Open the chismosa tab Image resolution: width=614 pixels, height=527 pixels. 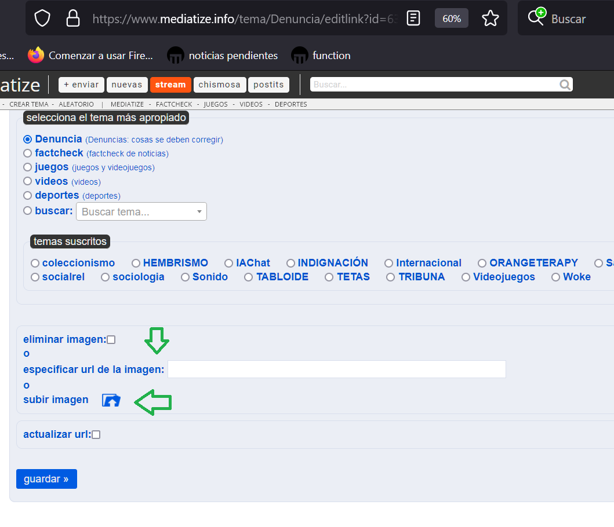pyautogui.click(x=220, y=85)
